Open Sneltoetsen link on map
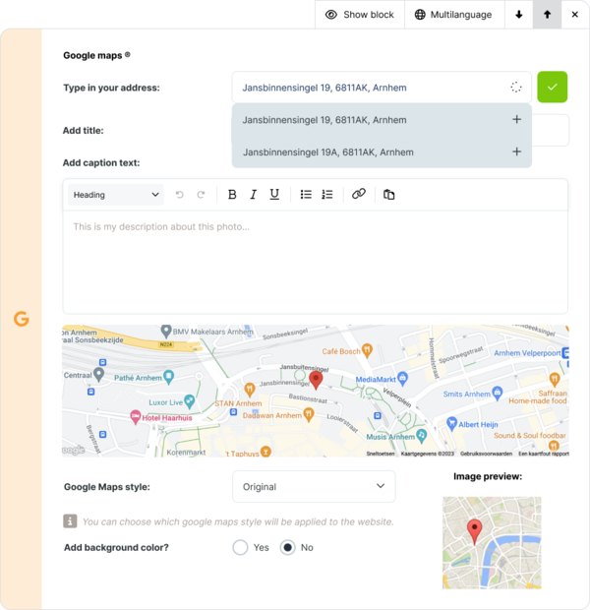Viewport: 590px width, 610px height. tap(381, 454)
